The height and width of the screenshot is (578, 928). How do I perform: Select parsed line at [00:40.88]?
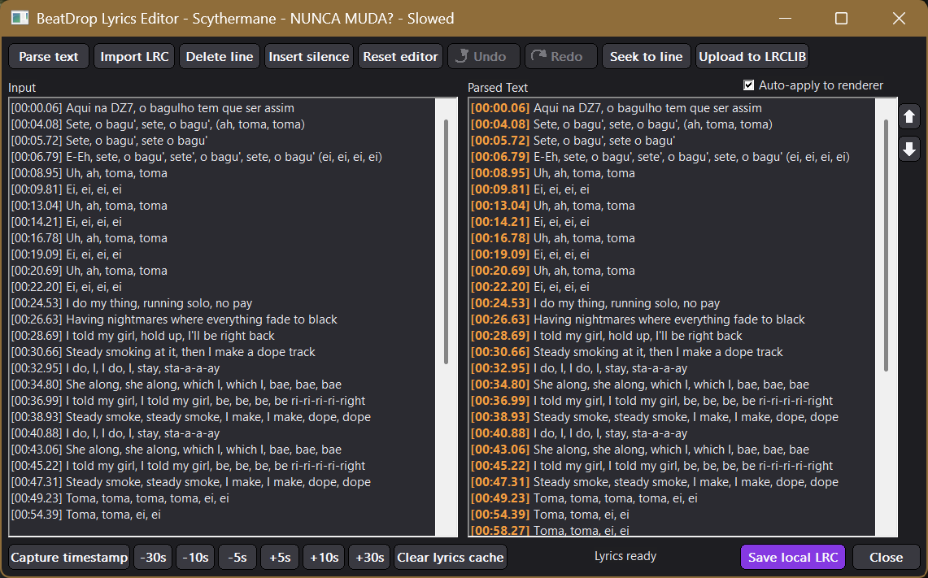579,433
